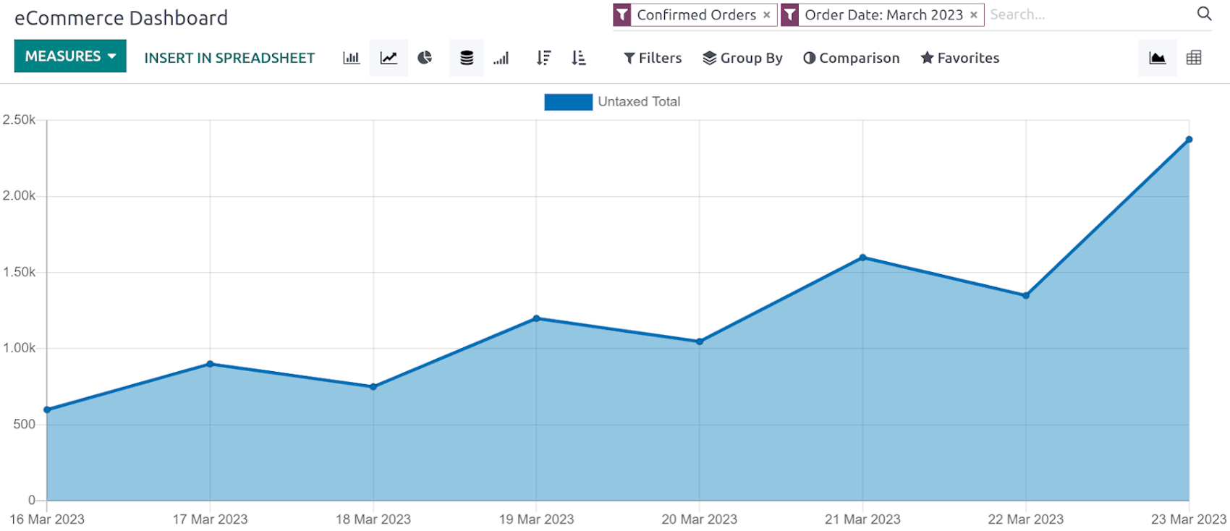Remove Order Date March 2023 filter
The width and height of the screenshot is (1230, 531).
[x=974, y=15]
